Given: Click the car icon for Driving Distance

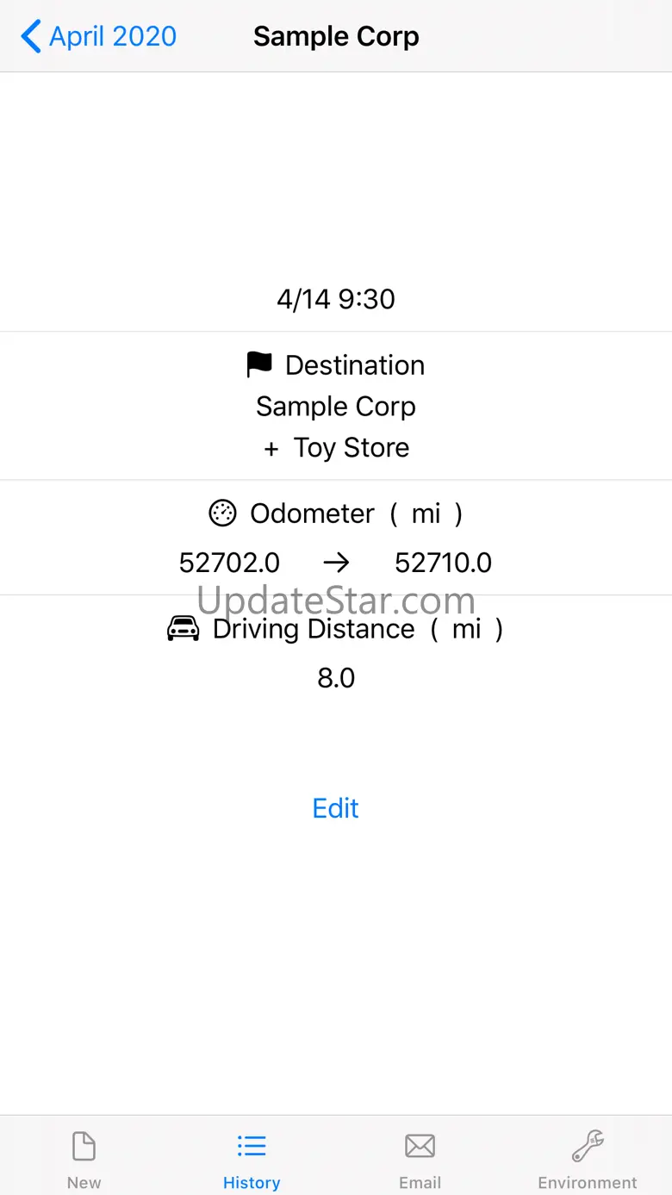Looking at the screenshot, I should tap(183, 629).
